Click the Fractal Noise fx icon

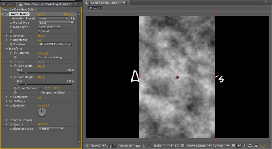(x=7, y=14)
